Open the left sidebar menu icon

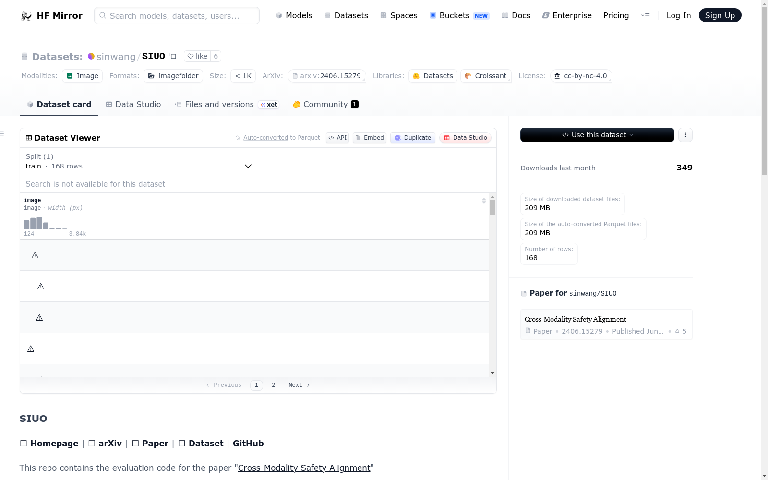point(2,133)
